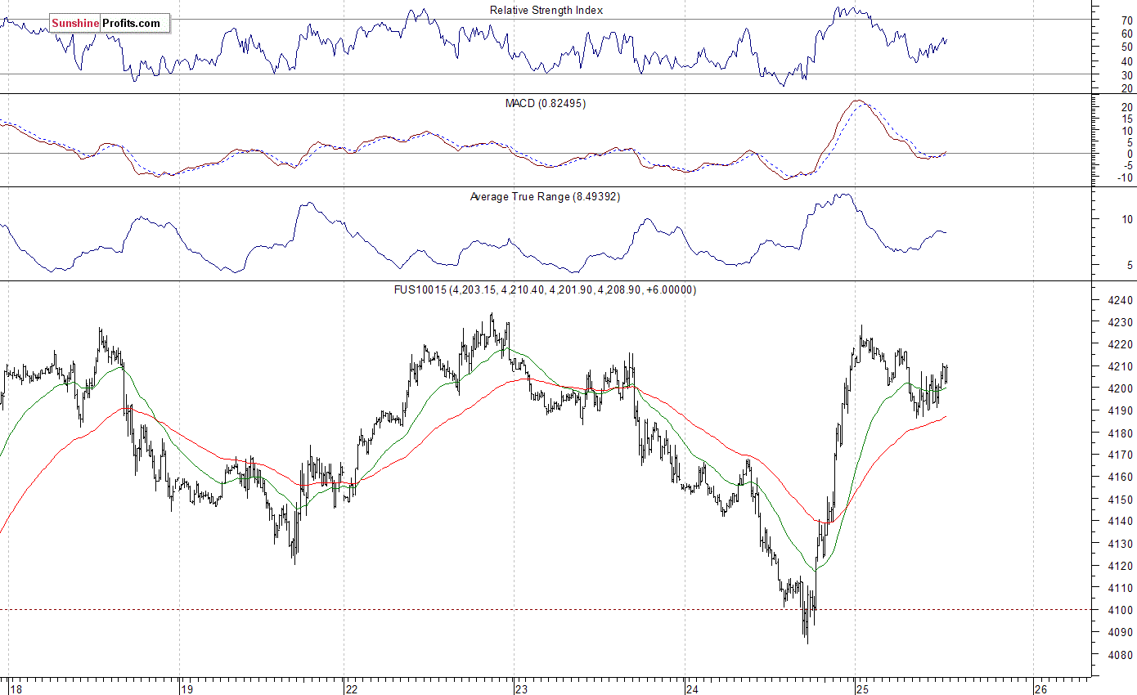
Task: Click the SunshineProfits.com logo
Action: point(110,24)
